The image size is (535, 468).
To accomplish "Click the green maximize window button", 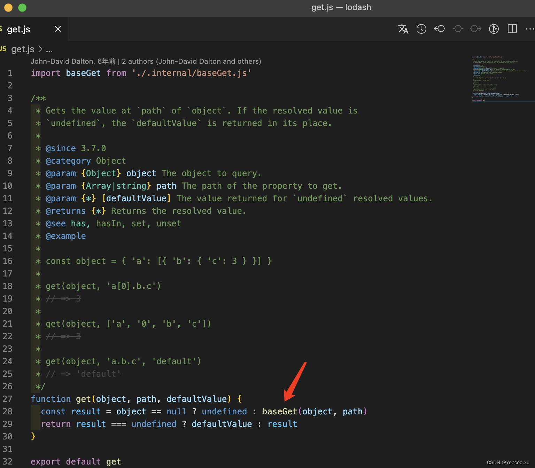I will point(22,7).
